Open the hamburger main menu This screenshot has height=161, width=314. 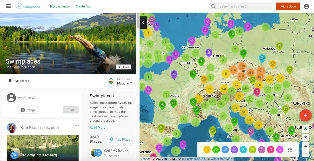[x=9, y=6]
